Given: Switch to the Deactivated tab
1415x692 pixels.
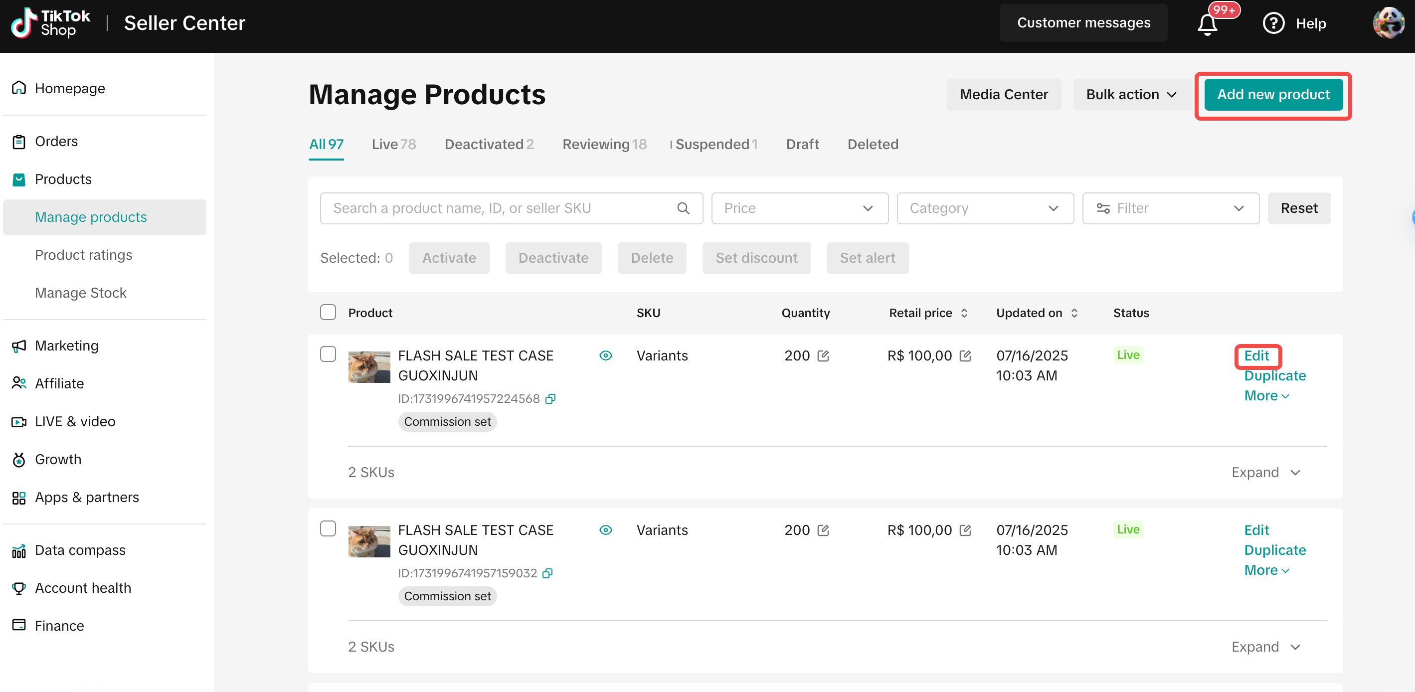Looking at the screenshot, I should [x=489, y=145].
